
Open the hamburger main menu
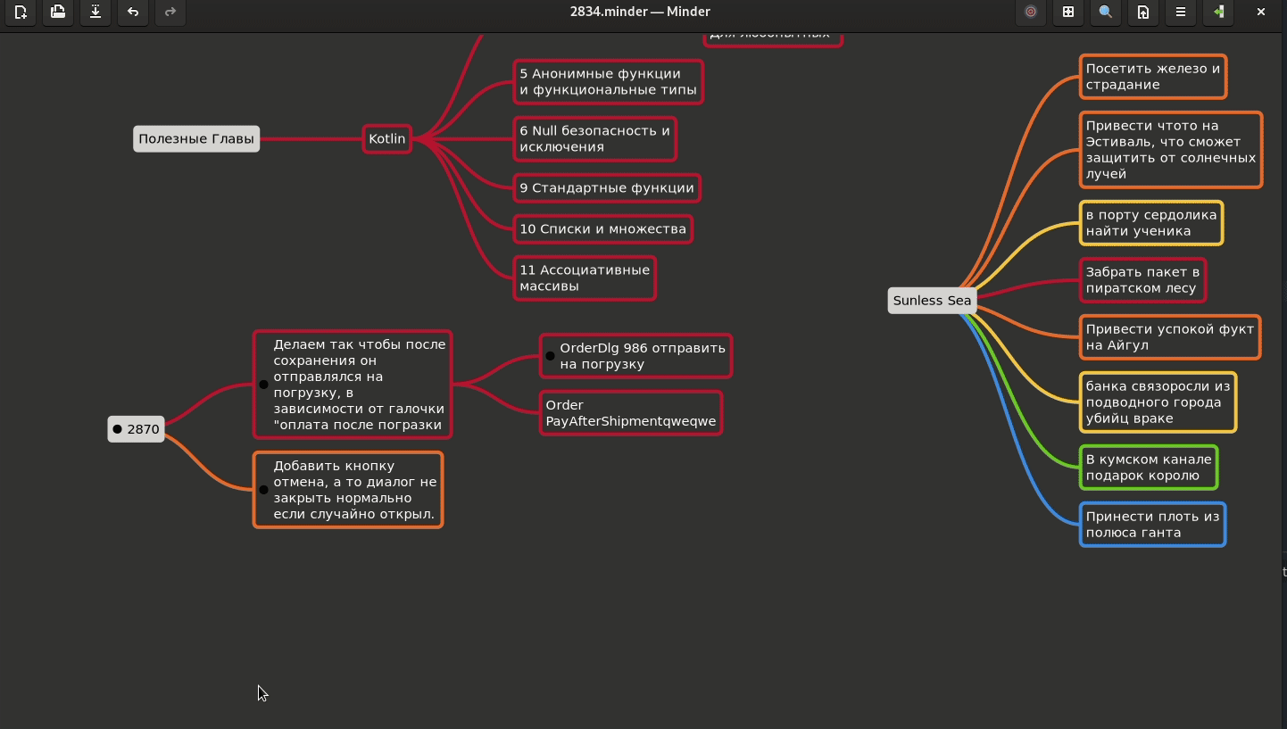[x=1181, y=12]
